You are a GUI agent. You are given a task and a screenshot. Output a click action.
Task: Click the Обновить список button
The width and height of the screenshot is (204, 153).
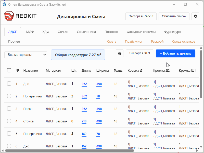[174, 16]
